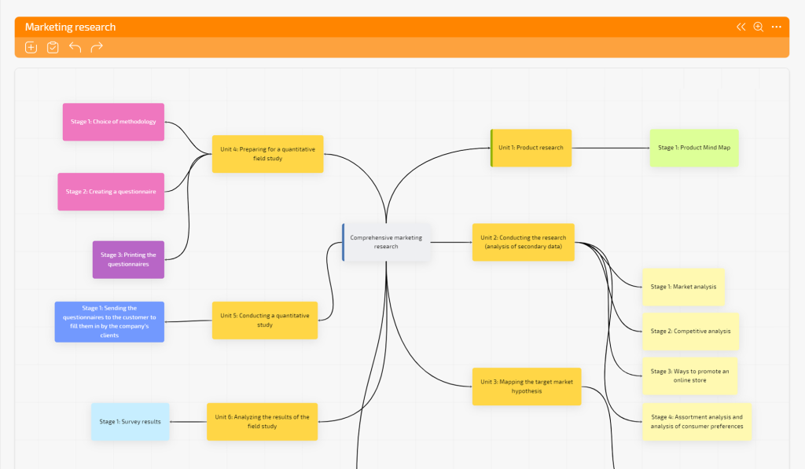The image size is (805, 469).
Task: Select the central Comprehensive marketing research node
Action: click(x=386, y=242)
